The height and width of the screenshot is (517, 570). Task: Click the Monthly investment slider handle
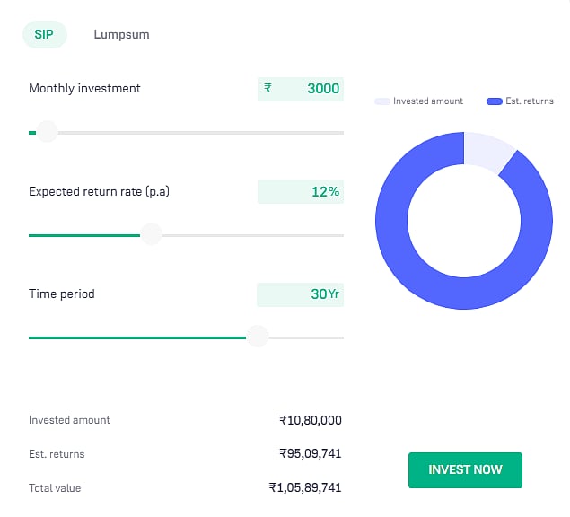click(x=47, y=133)
